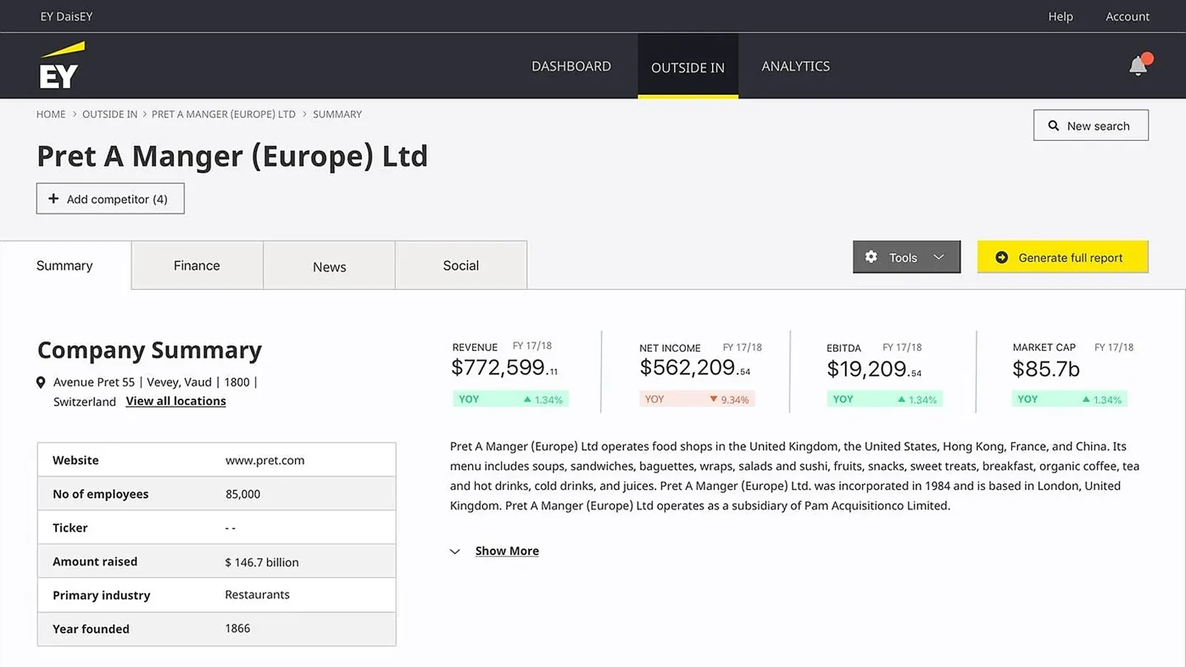The image size is (1186, 667).
Task: Click Home in the breadcrumb
Action: 51,114
